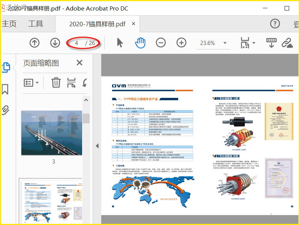300x225 pixels.
Task: Click the thumbnail panel scrollbar handle
Action: pyautogui.click(x=86, y=118)
